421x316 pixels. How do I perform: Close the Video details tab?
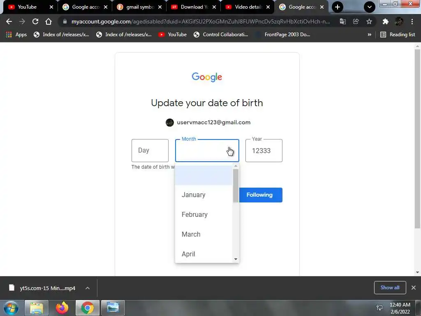268,7
